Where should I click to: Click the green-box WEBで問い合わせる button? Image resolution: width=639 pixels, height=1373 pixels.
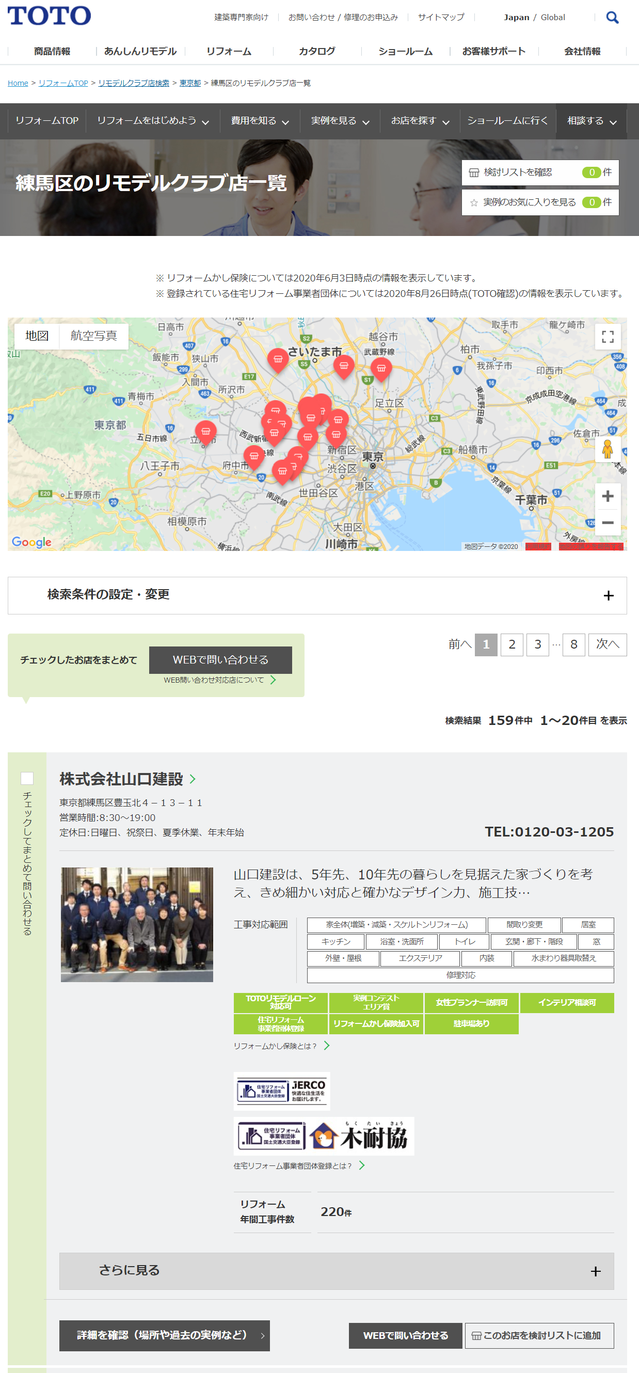220,660
